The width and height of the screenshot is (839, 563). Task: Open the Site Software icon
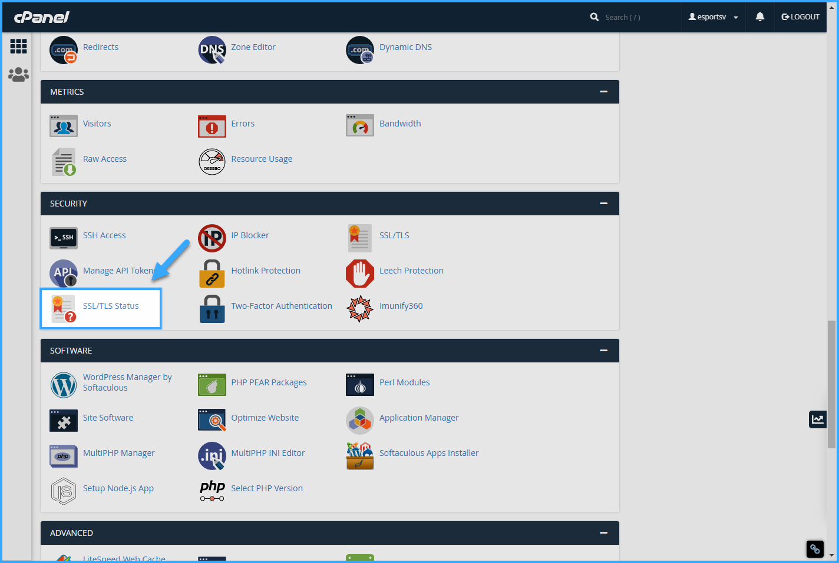64,421
